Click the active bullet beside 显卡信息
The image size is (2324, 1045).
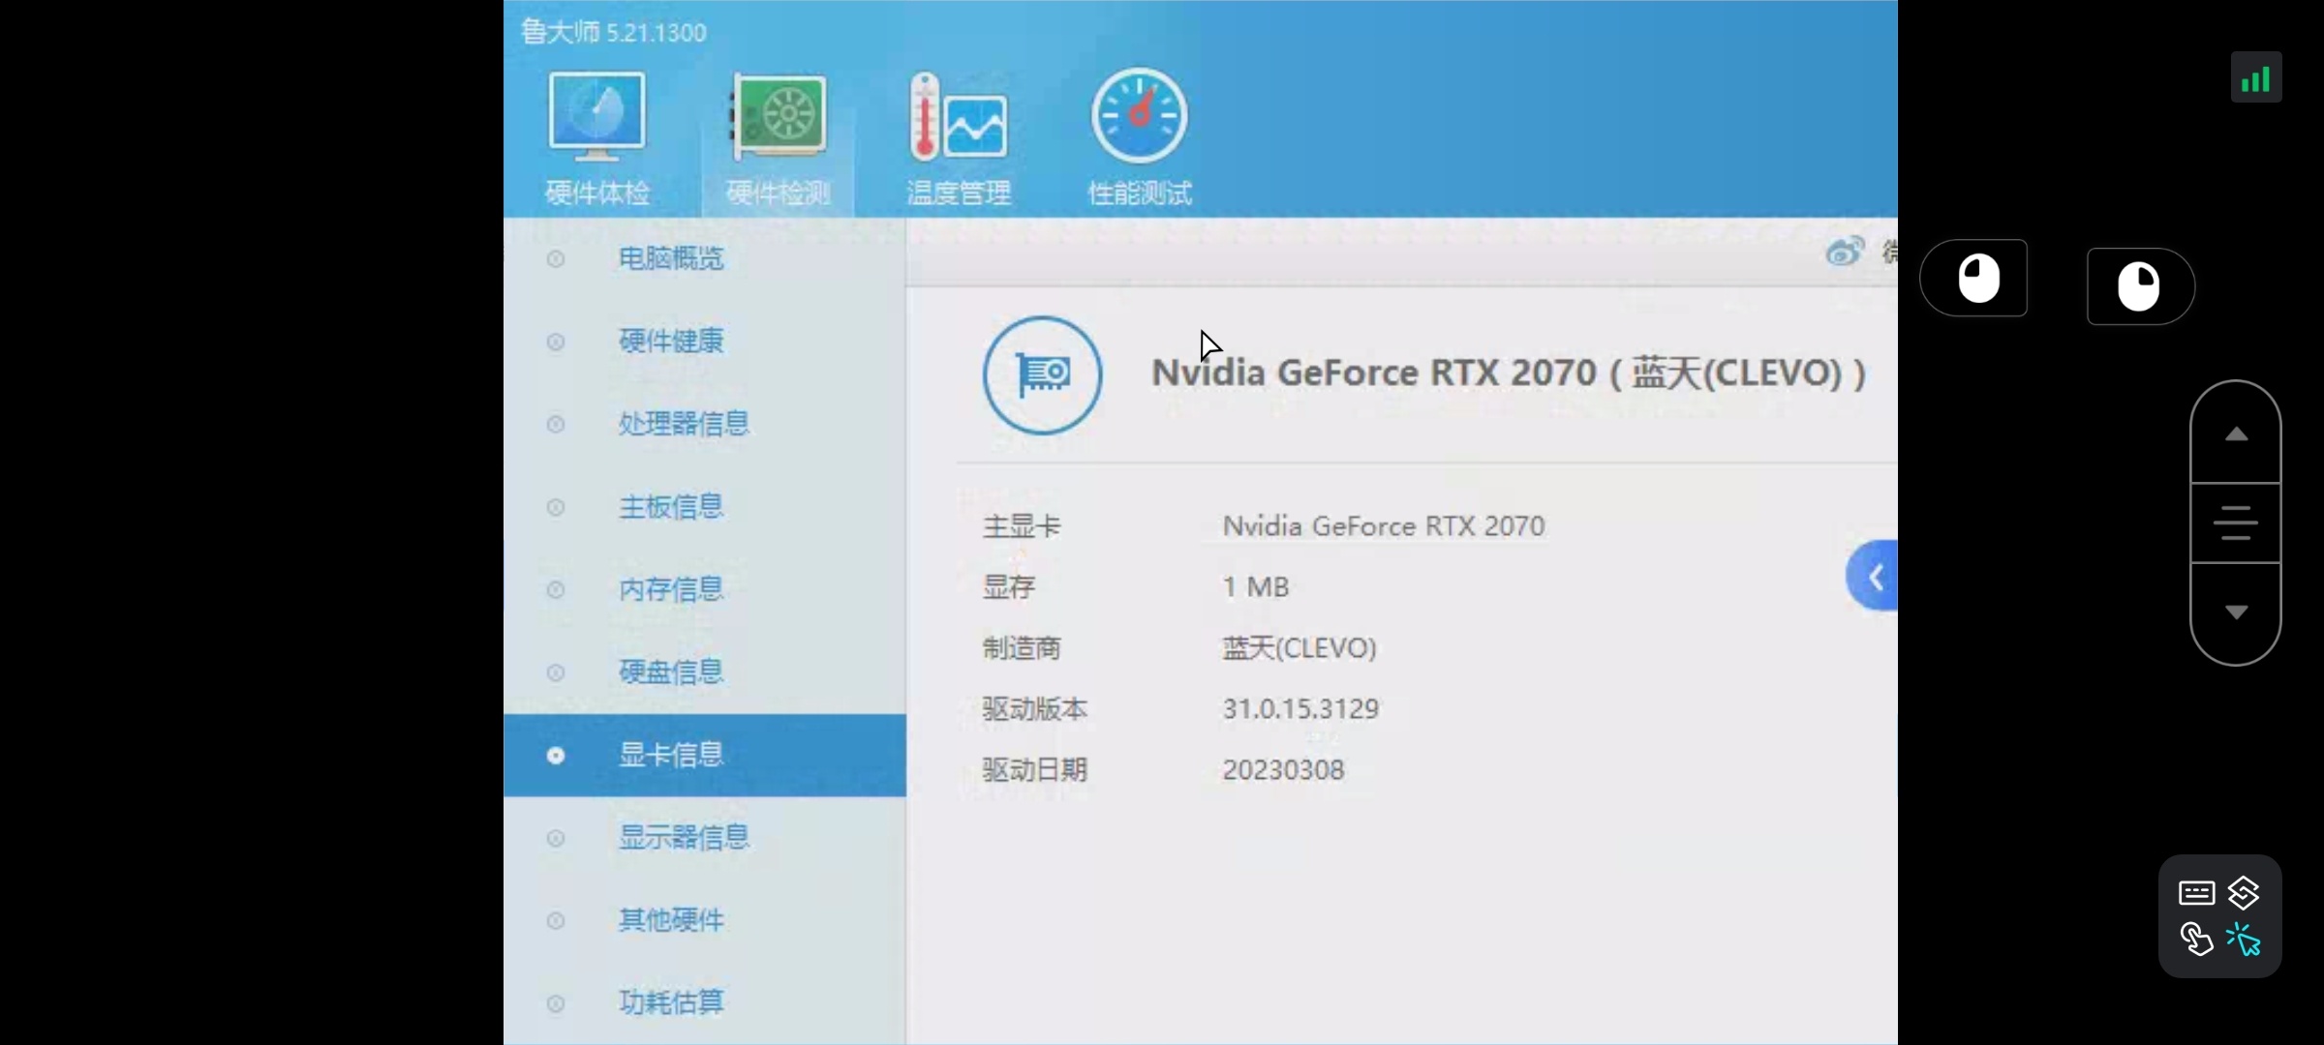coord(556,756)
